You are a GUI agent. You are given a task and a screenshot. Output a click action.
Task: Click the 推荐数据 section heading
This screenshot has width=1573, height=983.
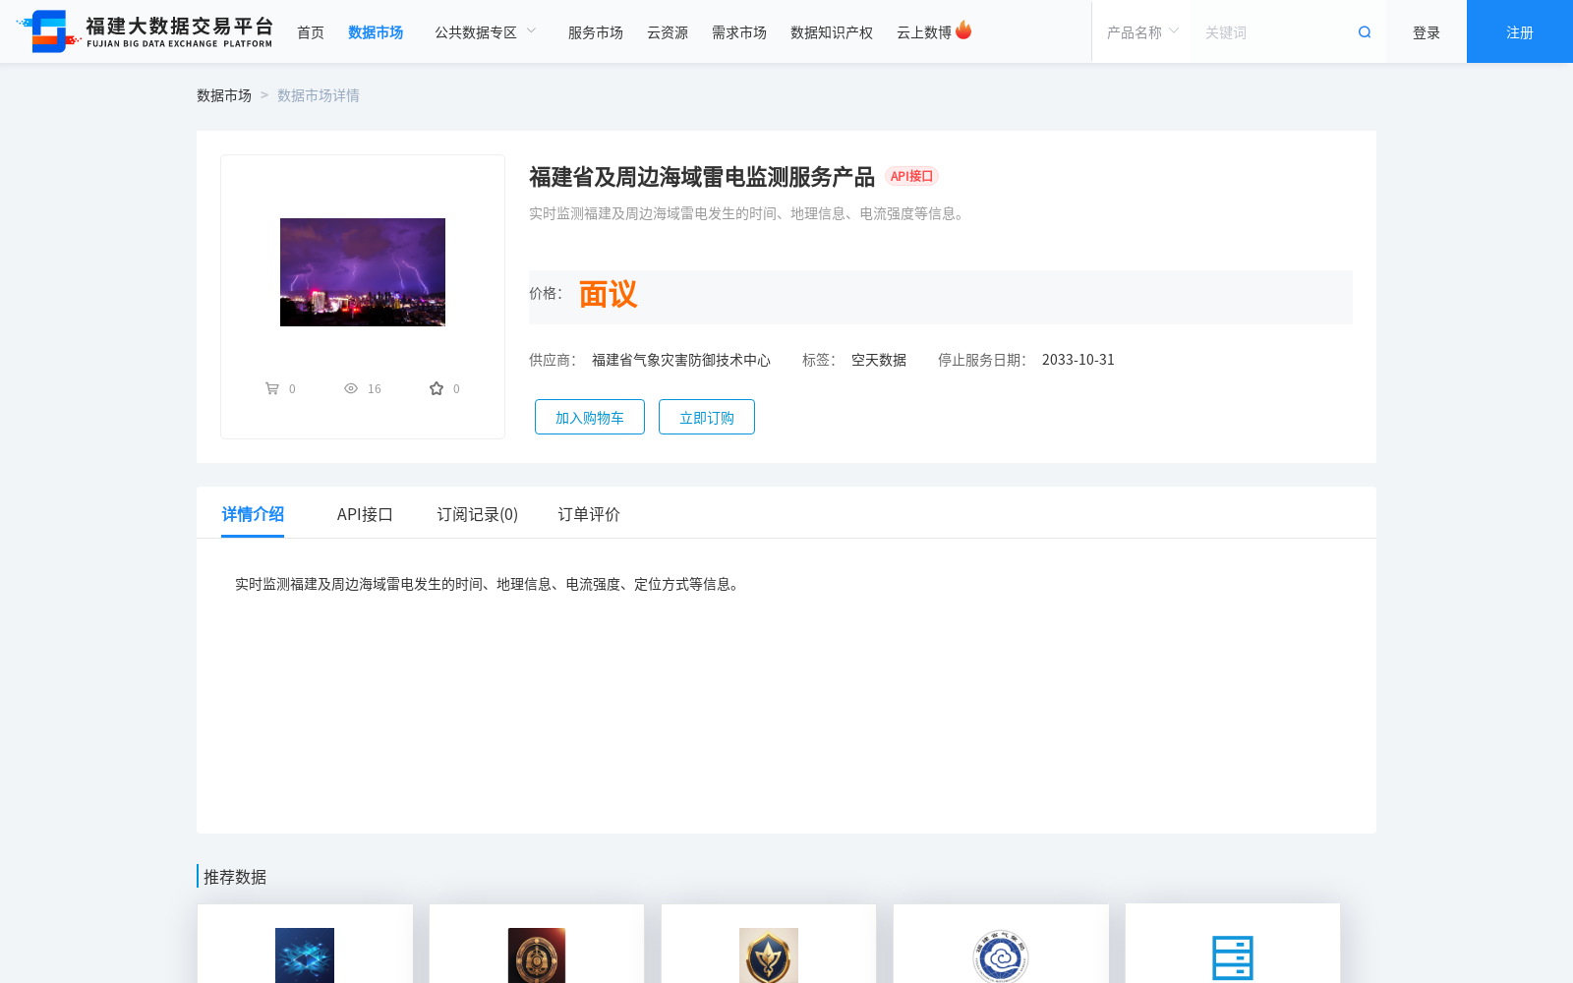pyautogui.click(x=235, y=877)
